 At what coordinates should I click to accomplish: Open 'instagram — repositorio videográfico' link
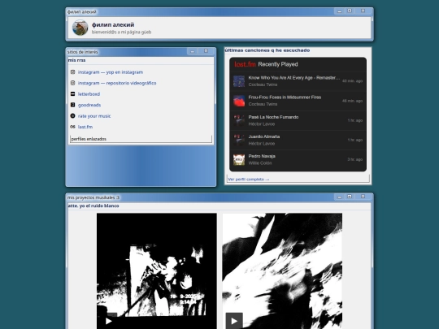[x=117, y=83]
